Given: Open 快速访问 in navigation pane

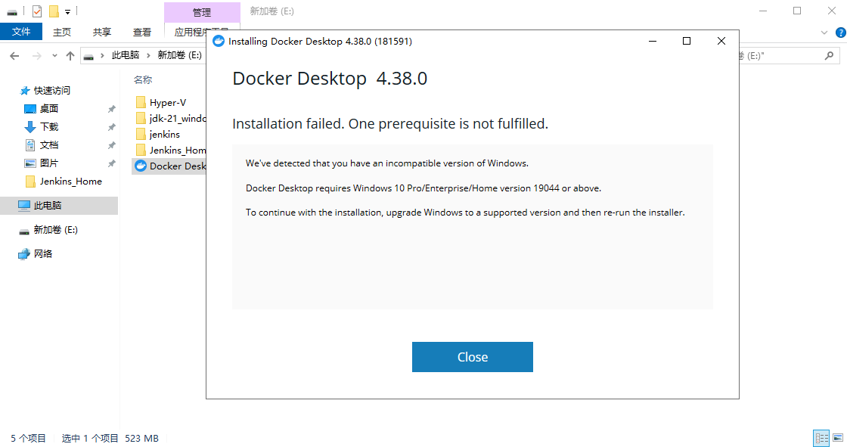Looking at the screenshot, I should (x=52, y=90).
